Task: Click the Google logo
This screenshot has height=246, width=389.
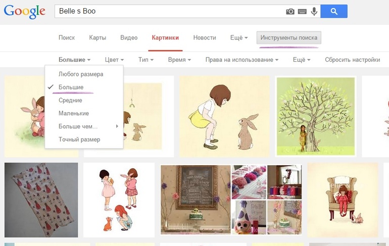Action: pos(24,12)
